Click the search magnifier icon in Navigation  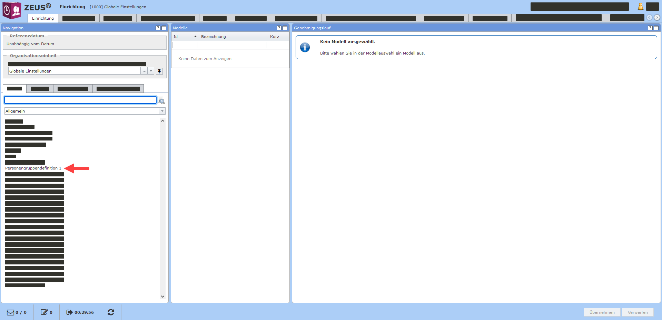tap(161, 101)
